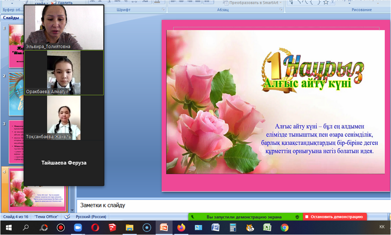Viewport: 391px width, 235px height.
Task: Open the Word icon in taskbar
Action: tap(215, 228)
